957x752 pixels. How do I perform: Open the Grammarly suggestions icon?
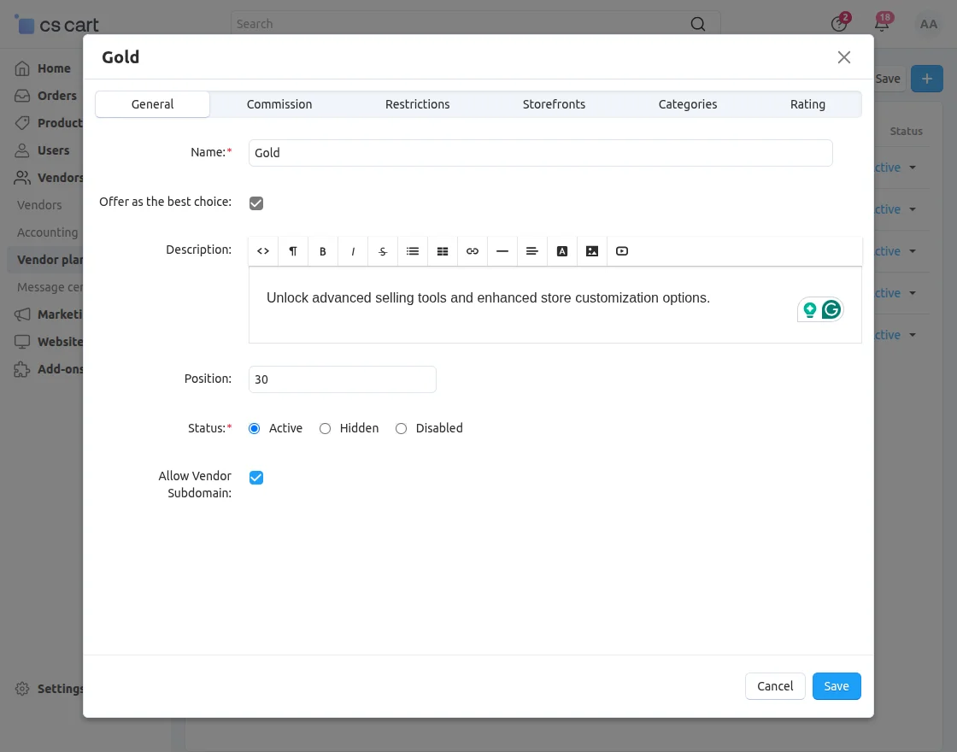tap(831, 309)
